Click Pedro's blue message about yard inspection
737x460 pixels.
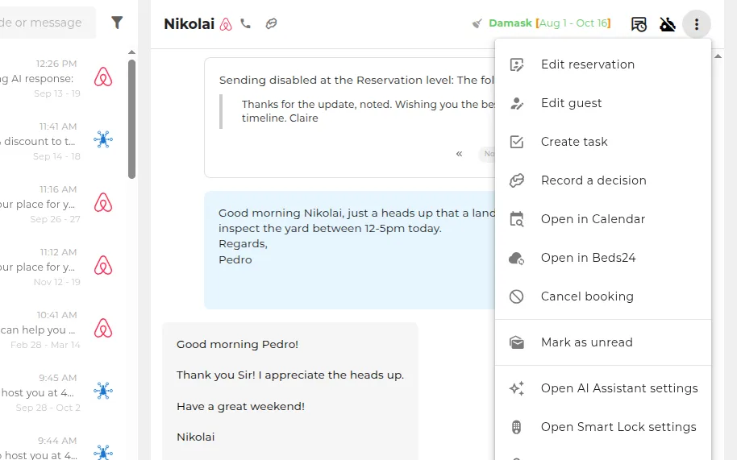[x=350, y=251]
